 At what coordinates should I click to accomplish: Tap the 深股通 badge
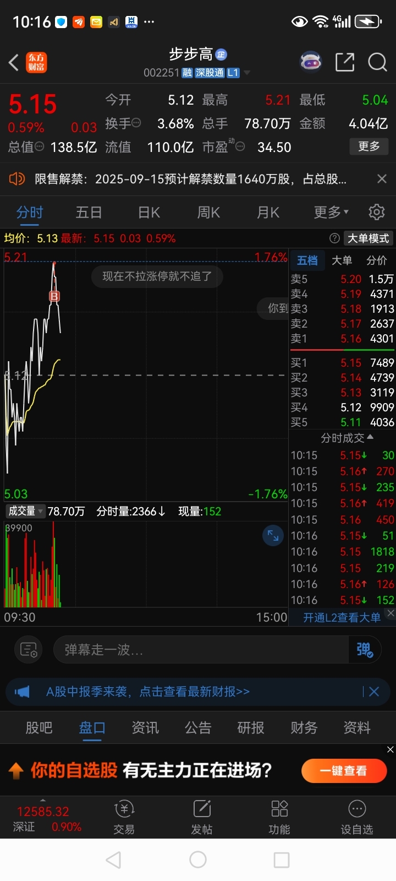click(x=210, y=73)
